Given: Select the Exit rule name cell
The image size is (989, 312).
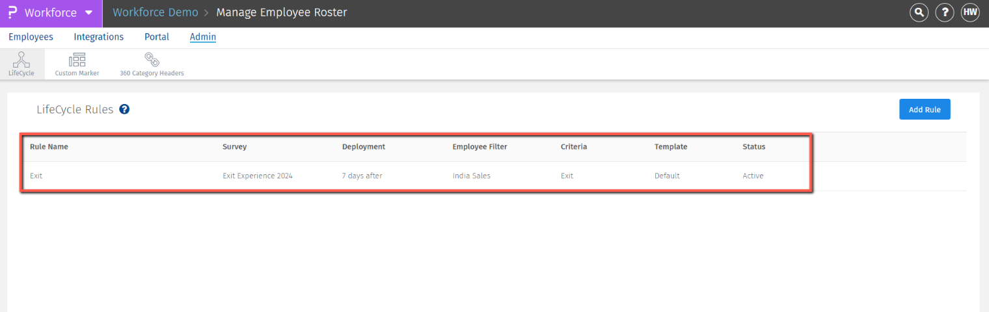Looking at the screenshot, I should click(x=36, y=176).
